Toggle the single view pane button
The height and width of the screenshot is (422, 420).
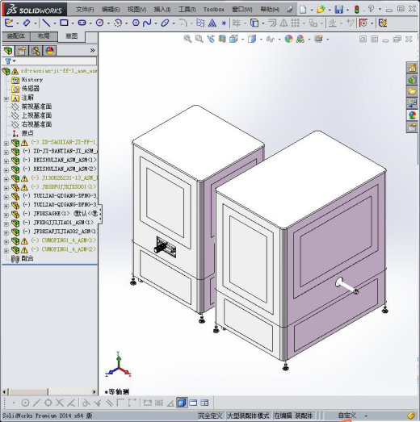(x=182, y=403)
